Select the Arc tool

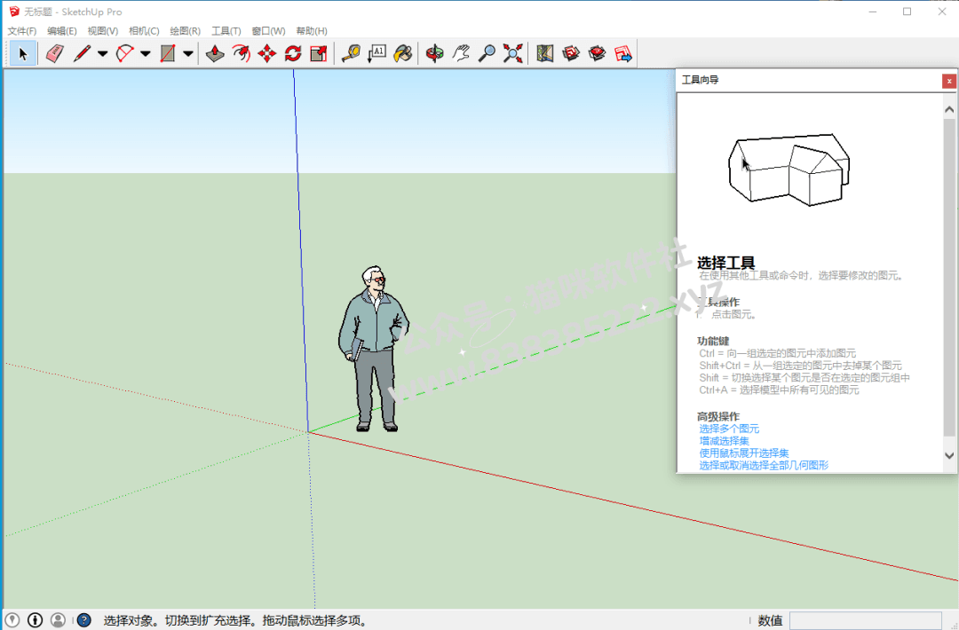coord(125,54)
